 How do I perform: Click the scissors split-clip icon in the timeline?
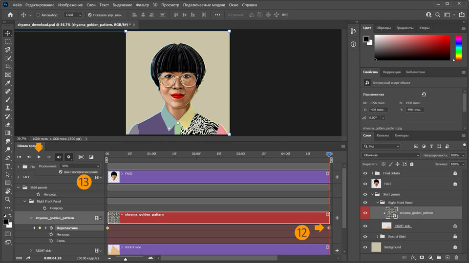pos(81,157)
